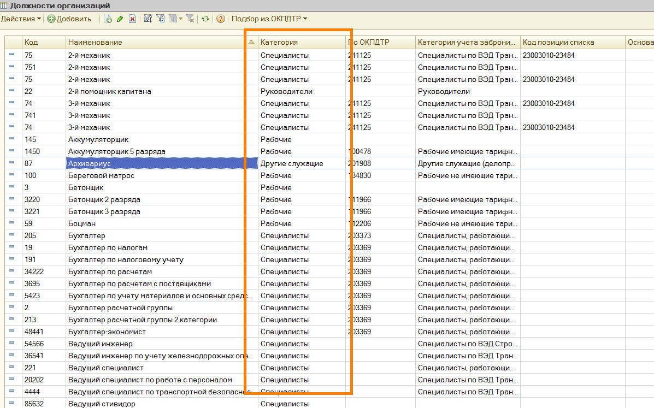Viewport: 654px width, 408px height.
Task: Click code cell 85632
Action: [43, 404]
